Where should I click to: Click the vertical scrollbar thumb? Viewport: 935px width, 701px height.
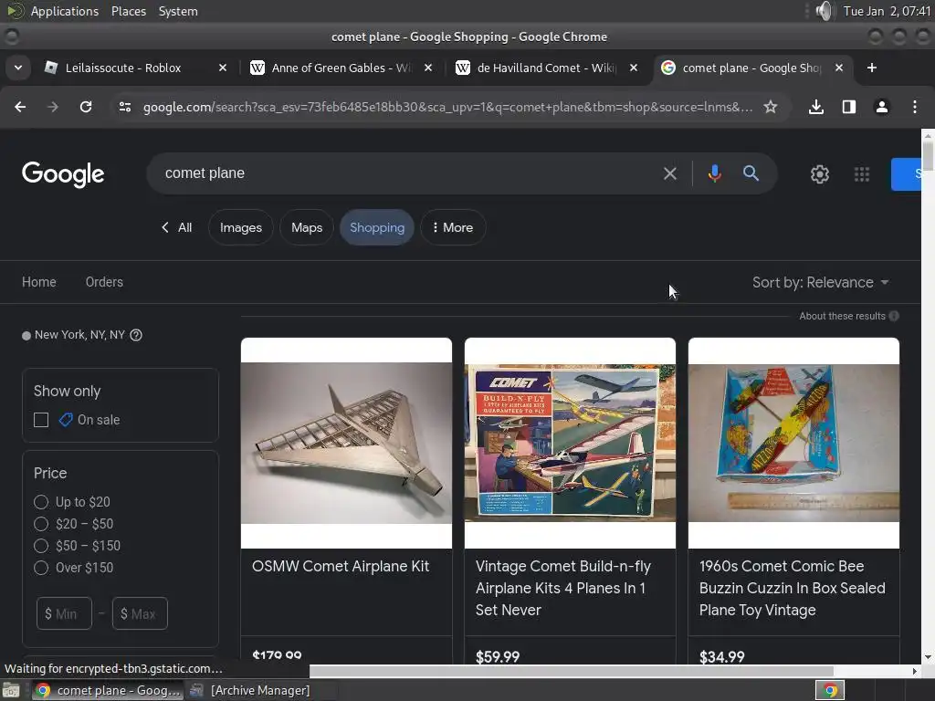928,156
